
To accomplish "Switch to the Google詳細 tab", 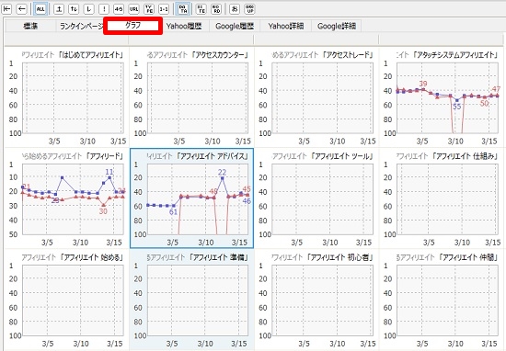I will coord(336,26).
